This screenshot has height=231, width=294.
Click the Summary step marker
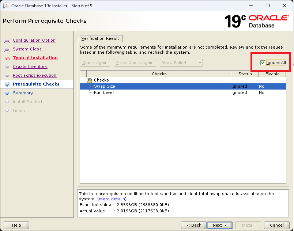click(x=7, y=93)
